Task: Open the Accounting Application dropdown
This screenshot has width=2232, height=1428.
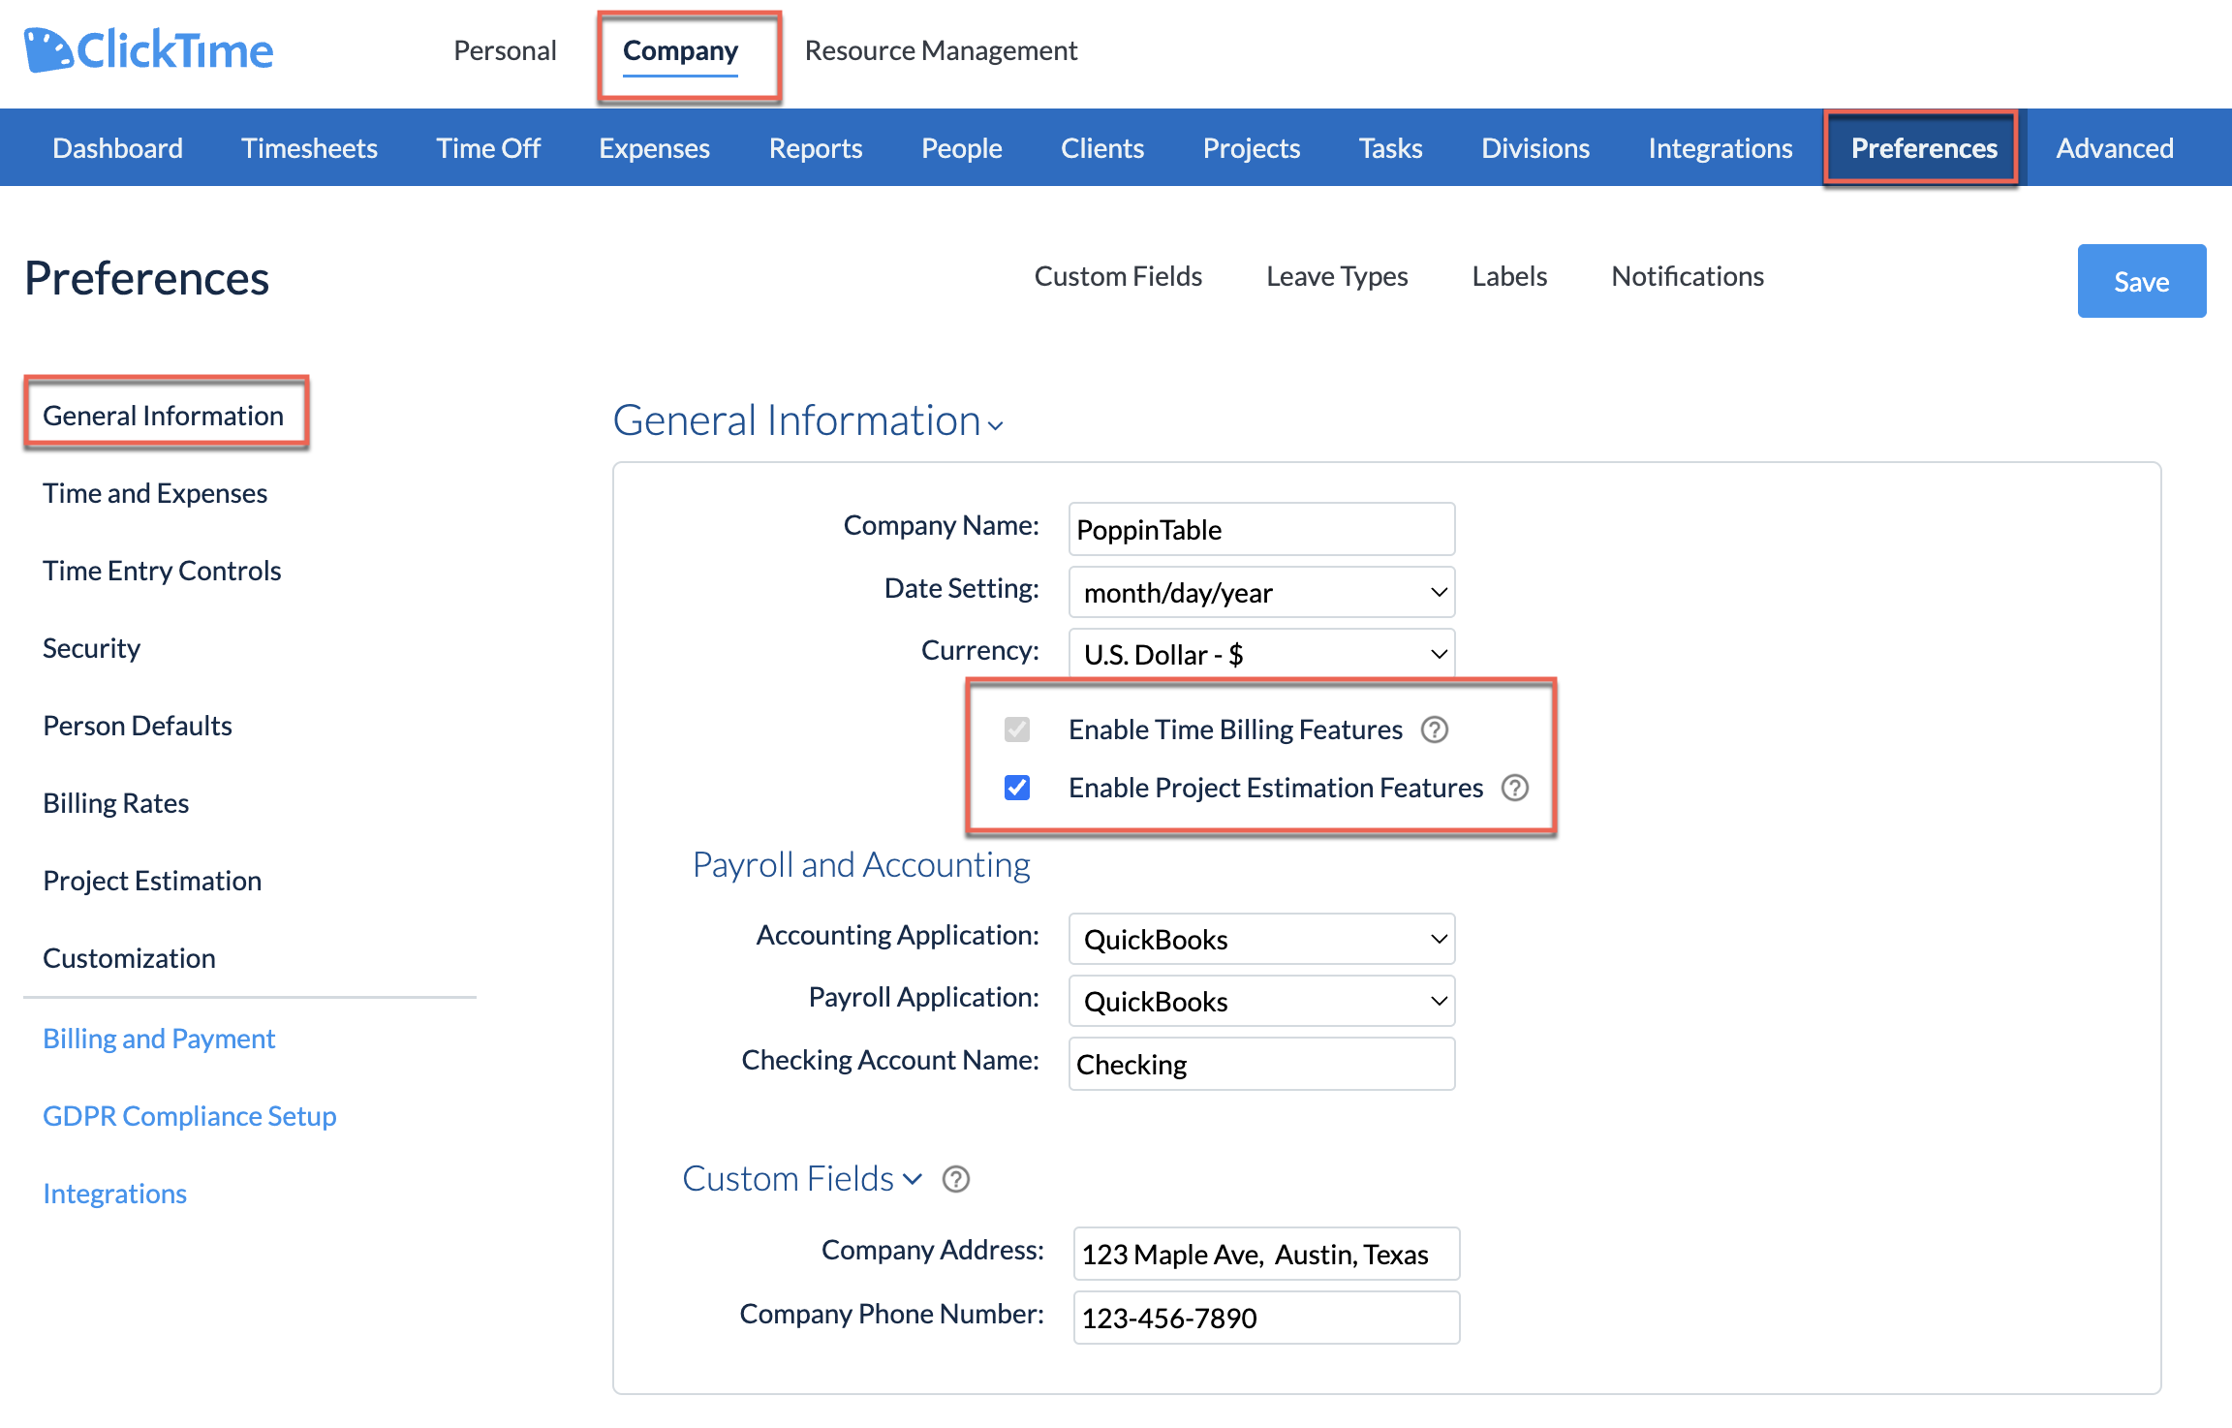Action: point(1261,939)
